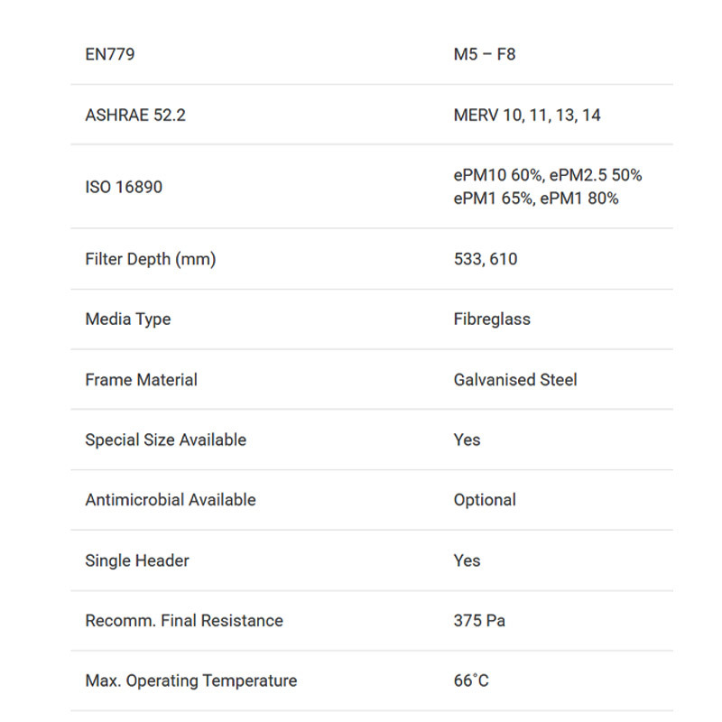Select the ePM1 65%, ePM1 80% text
722x722 pixels.
[x=535, y=199]
